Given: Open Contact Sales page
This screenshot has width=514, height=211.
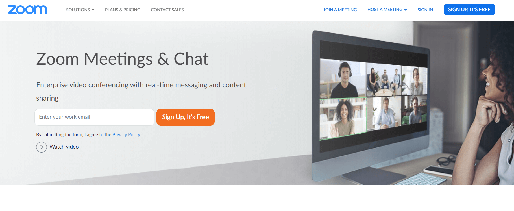Looking at the screenshot, I should click(167, 10).
